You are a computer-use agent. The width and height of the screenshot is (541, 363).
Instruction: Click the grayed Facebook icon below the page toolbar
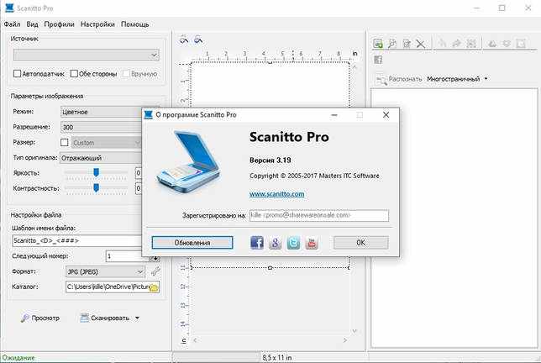click(x=378, y=60)
